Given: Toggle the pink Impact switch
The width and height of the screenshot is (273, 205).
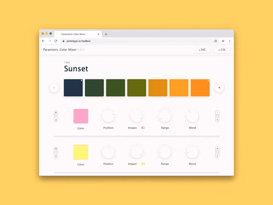Looking at the screenshot, I should tap(143, 127).
